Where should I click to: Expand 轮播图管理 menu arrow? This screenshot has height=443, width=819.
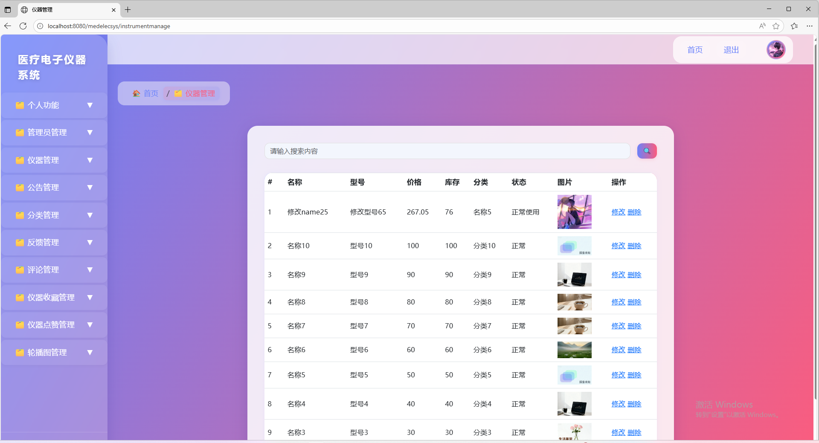90,353
